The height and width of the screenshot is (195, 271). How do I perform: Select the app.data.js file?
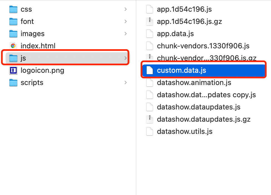(x=175, y=34)
